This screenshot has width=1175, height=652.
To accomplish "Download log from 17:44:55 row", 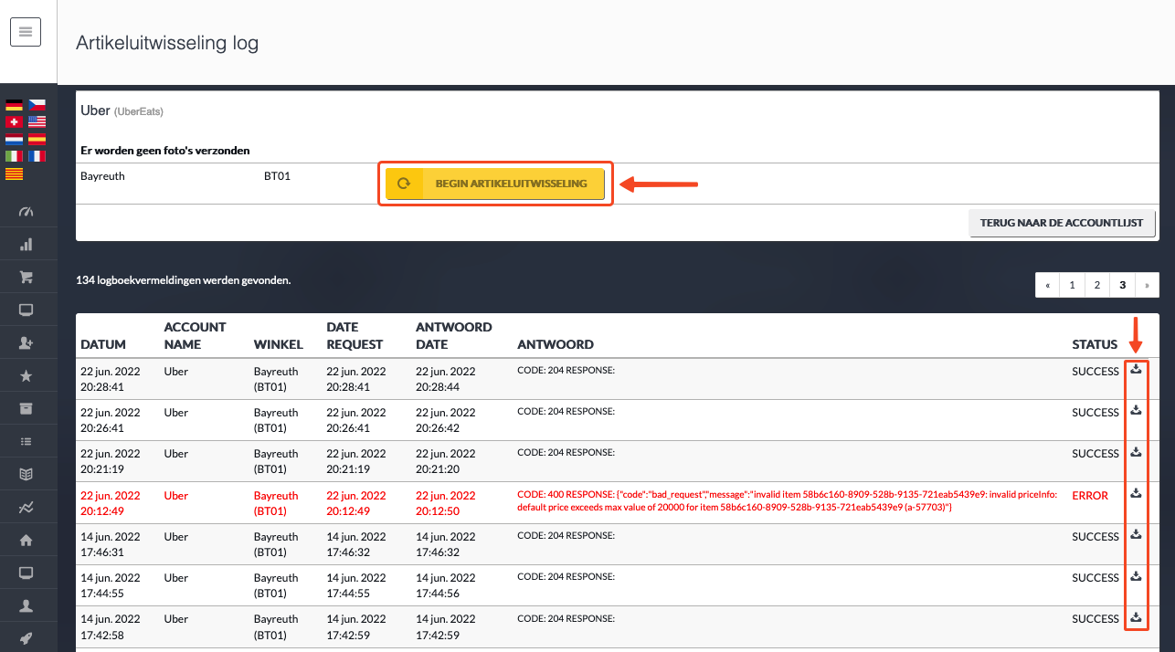I will (1136, 575).
